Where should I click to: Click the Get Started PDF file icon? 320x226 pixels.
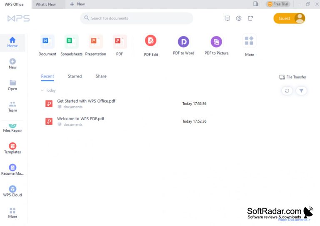(49, 104)
